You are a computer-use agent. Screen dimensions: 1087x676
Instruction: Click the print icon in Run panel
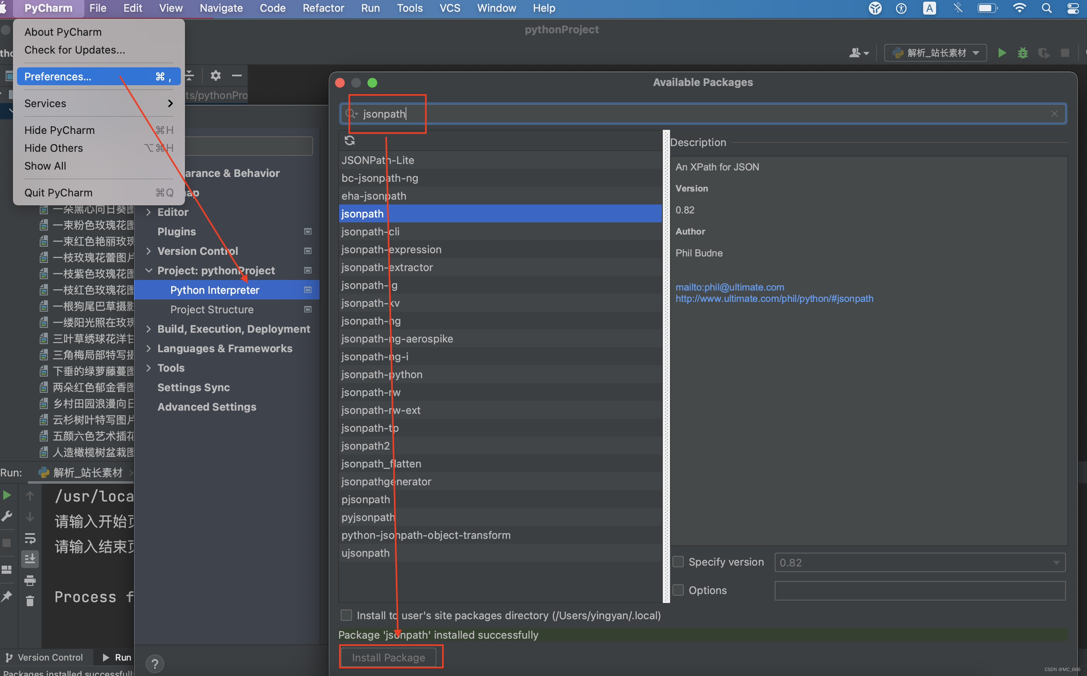tap(30, 580)
